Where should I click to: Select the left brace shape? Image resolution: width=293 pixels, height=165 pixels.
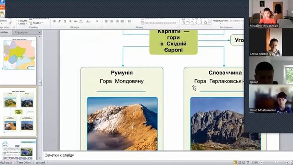click(x=196, y=22)
